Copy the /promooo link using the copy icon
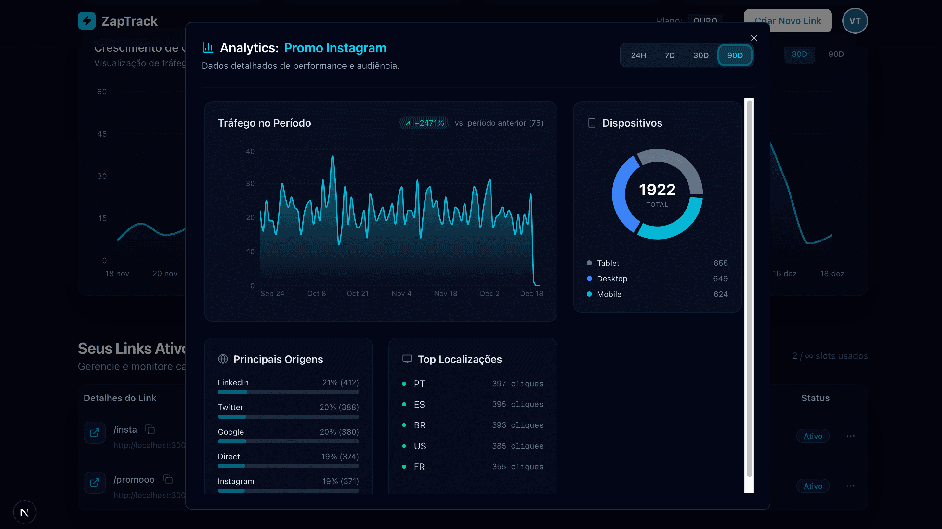Image resolution: width=942 pixels, height=529 pixels. (168, 479)
